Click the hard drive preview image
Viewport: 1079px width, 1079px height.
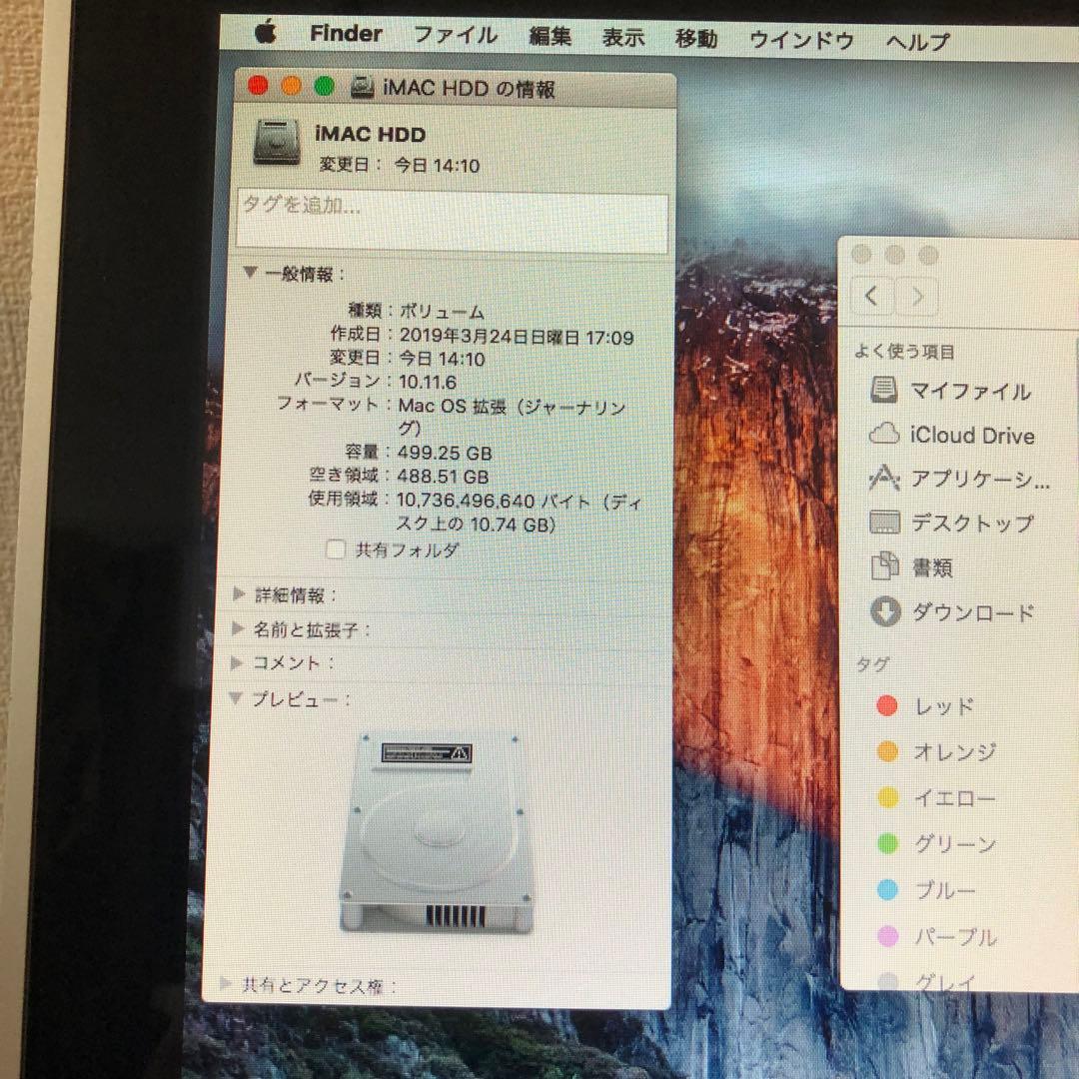[438, 832]
